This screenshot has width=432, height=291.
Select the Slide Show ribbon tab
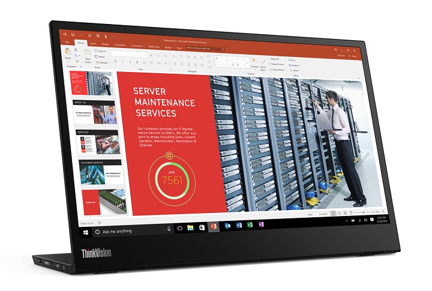[154, 47]
